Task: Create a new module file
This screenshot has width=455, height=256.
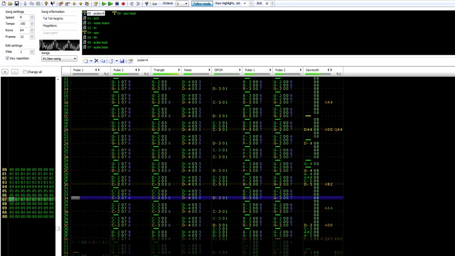Action: (x=4, y=4)
